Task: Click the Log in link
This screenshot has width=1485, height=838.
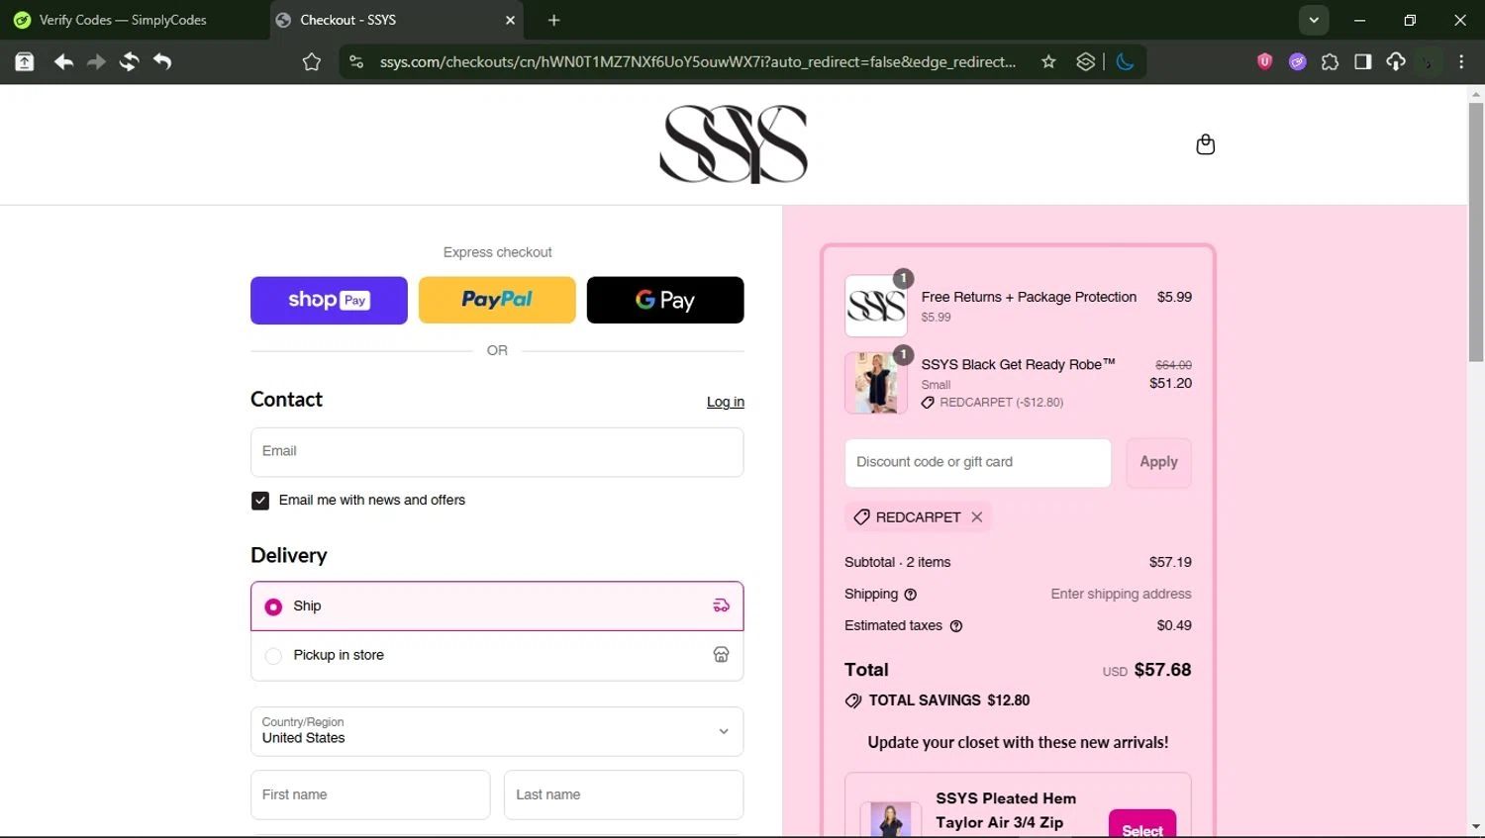Action: [x=726, y=402]
